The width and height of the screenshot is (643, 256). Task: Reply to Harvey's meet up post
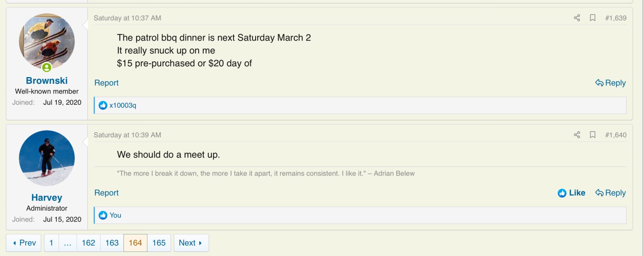click(x=610, y=193)
